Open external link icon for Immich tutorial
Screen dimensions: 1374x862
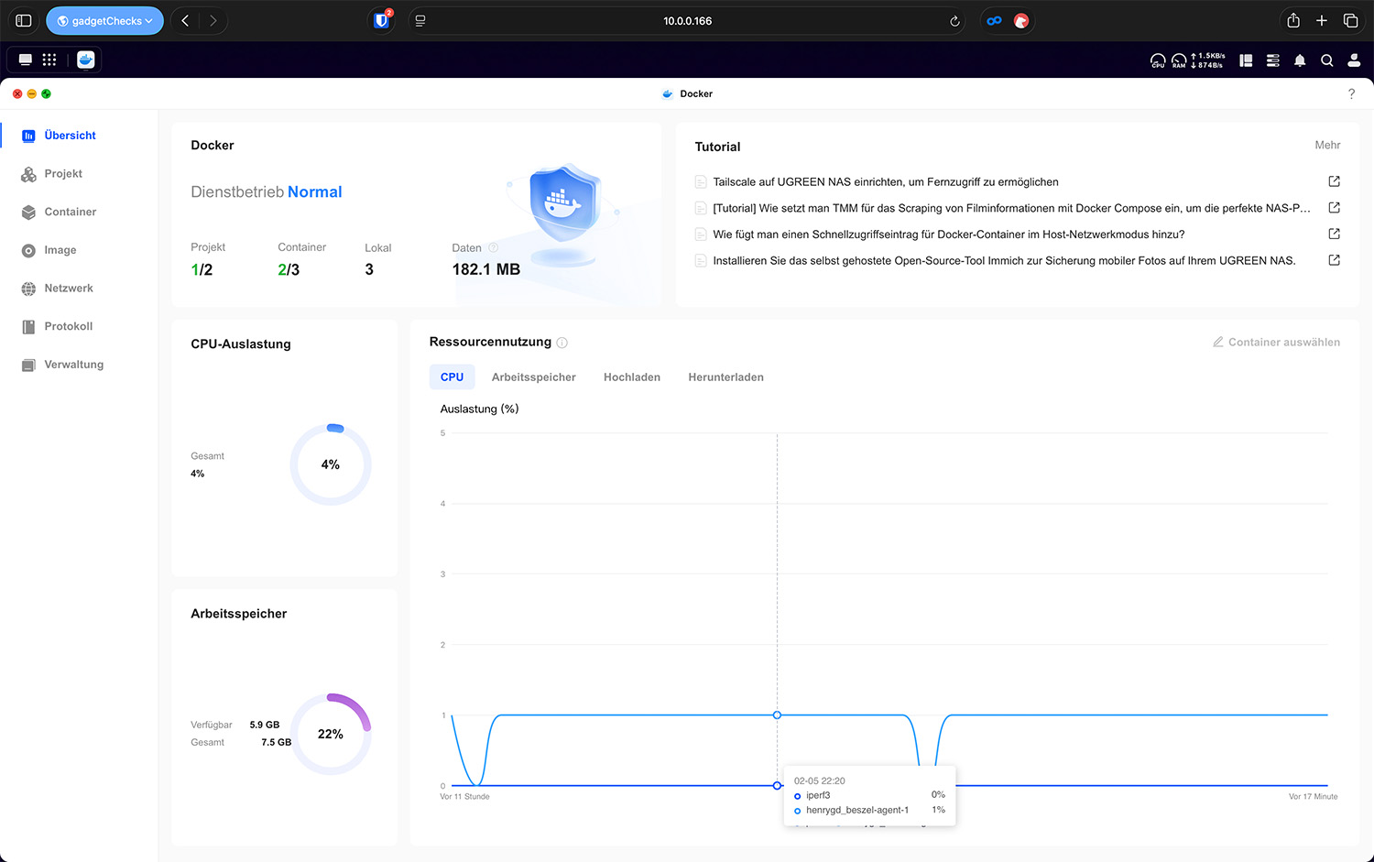(1334, 260)
